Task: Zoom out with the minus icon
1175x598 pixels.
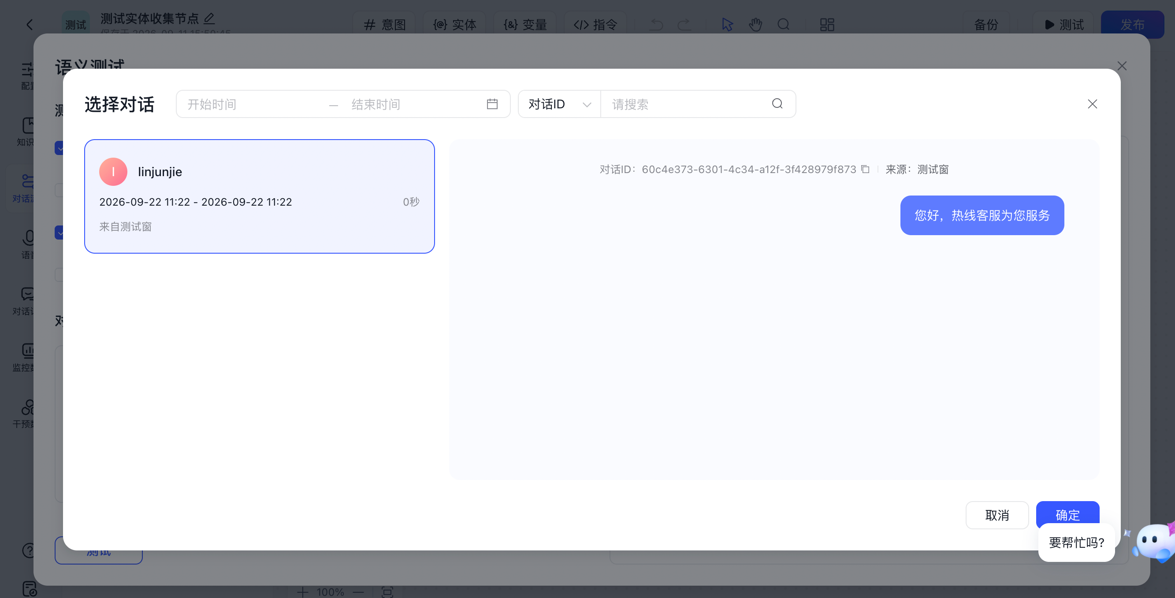Action: click(358, 592)
